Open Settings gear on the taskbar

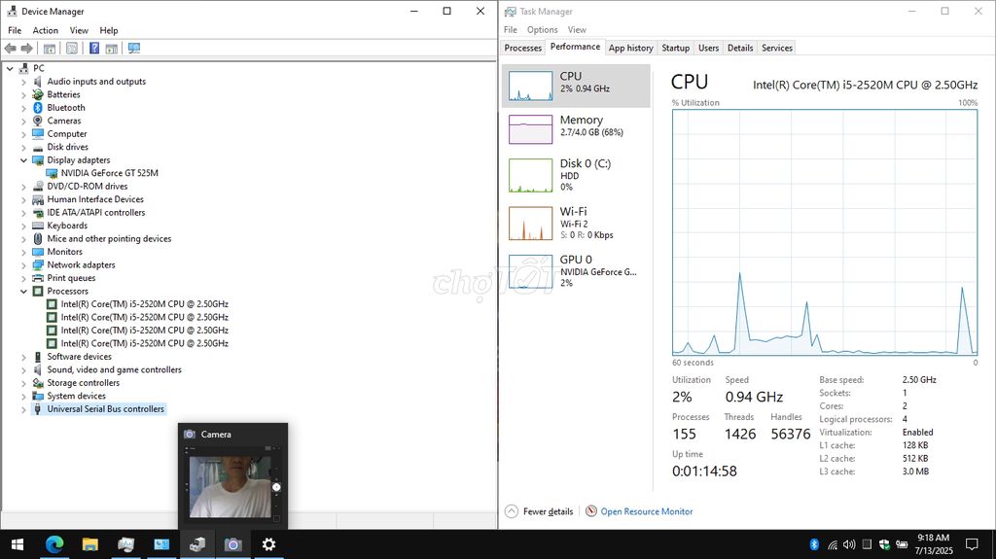(268, 544)
